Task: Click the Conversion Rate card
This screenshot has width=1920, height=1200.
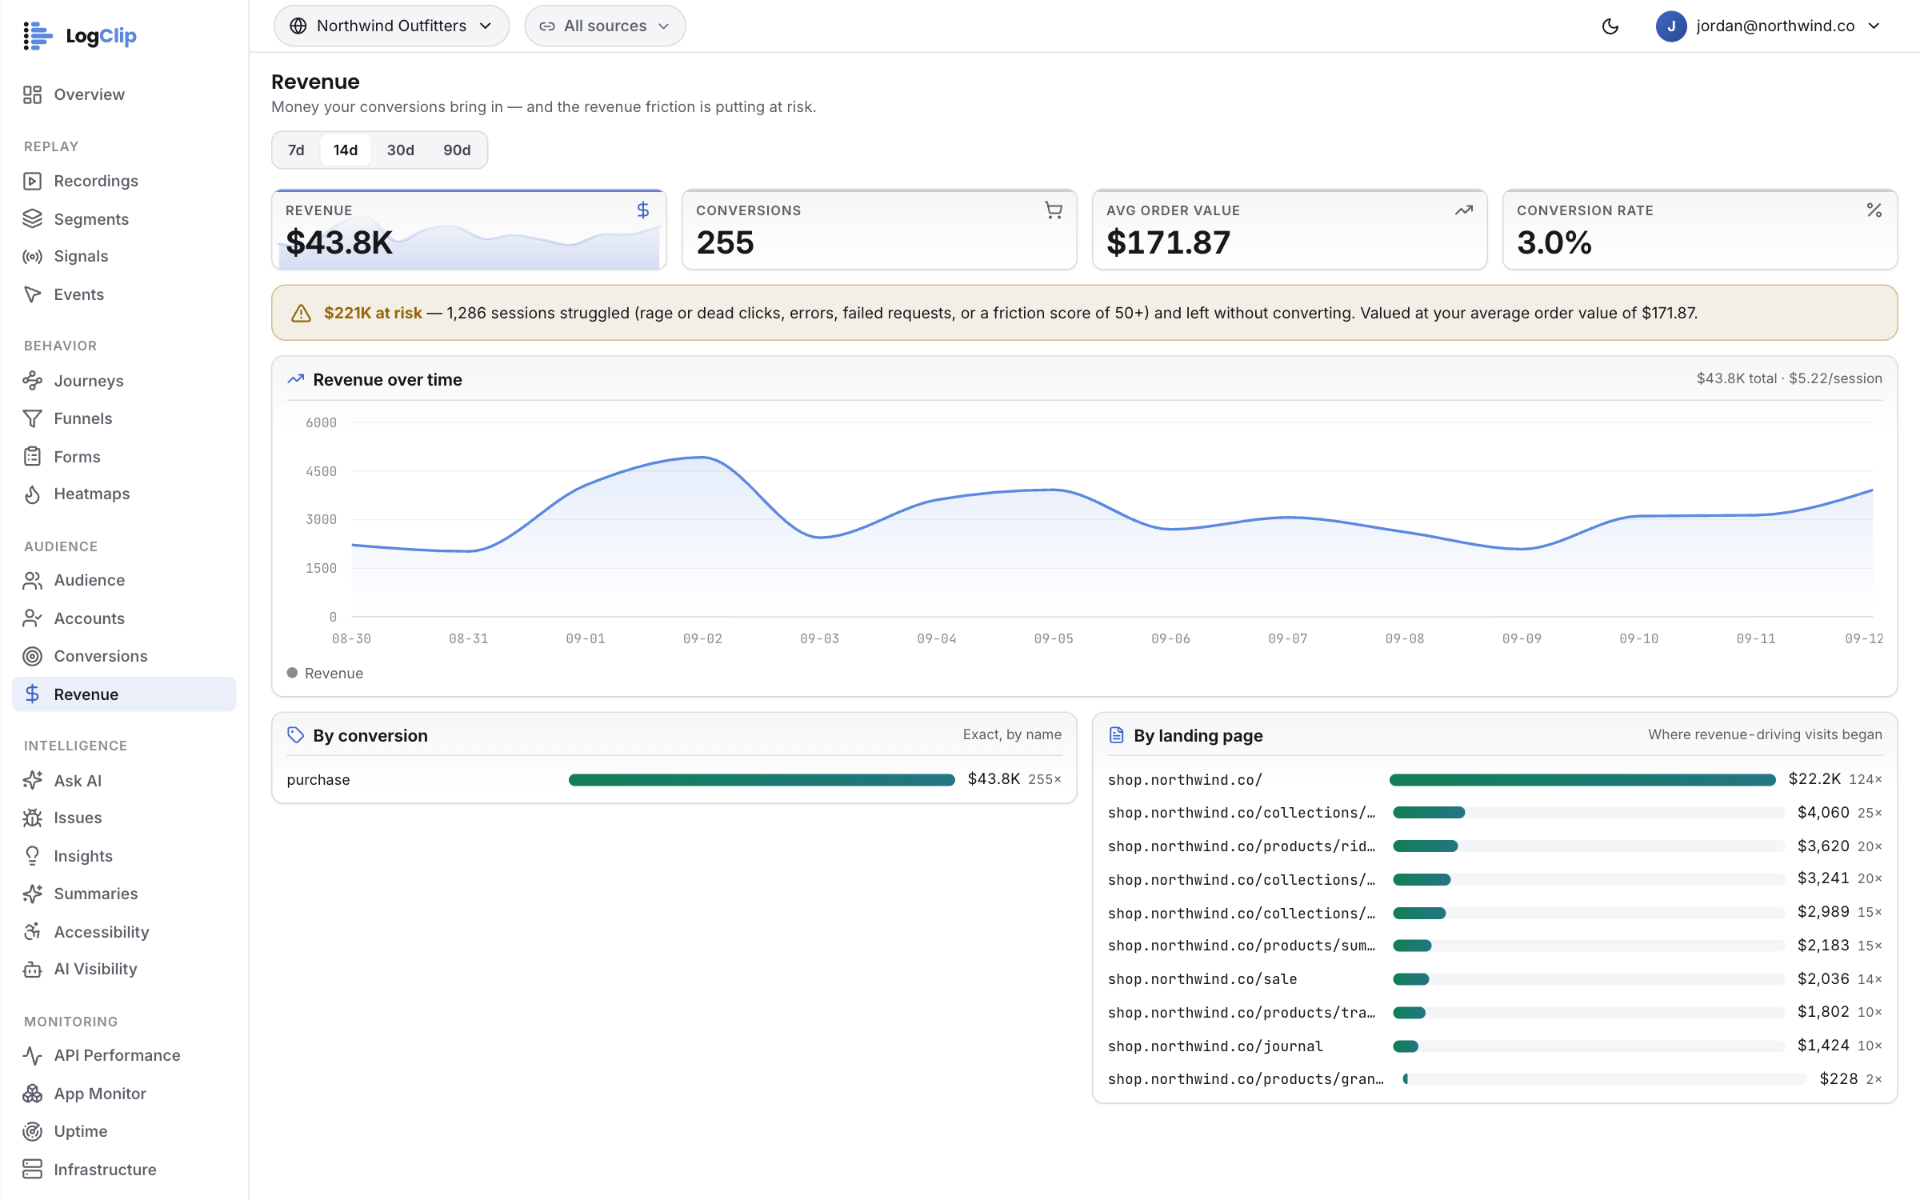Action: [1700, 230]
